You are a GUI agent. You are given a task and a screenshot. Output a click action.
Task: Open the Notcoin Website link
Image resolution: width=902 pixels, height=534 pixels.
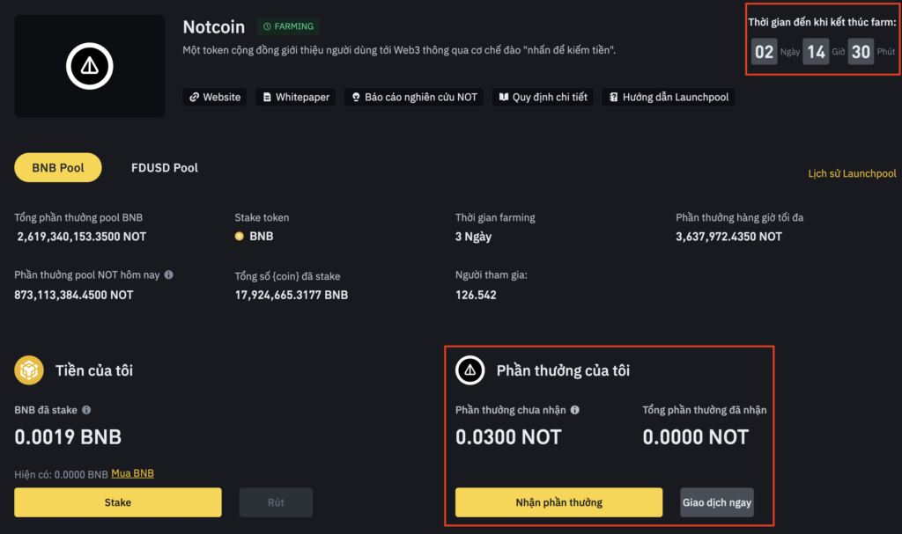tap(215, 97)
